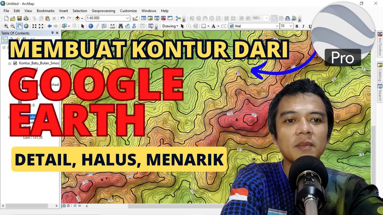Open the Find binoculars tool
The image size is (383, 215).
click(121, 26)
